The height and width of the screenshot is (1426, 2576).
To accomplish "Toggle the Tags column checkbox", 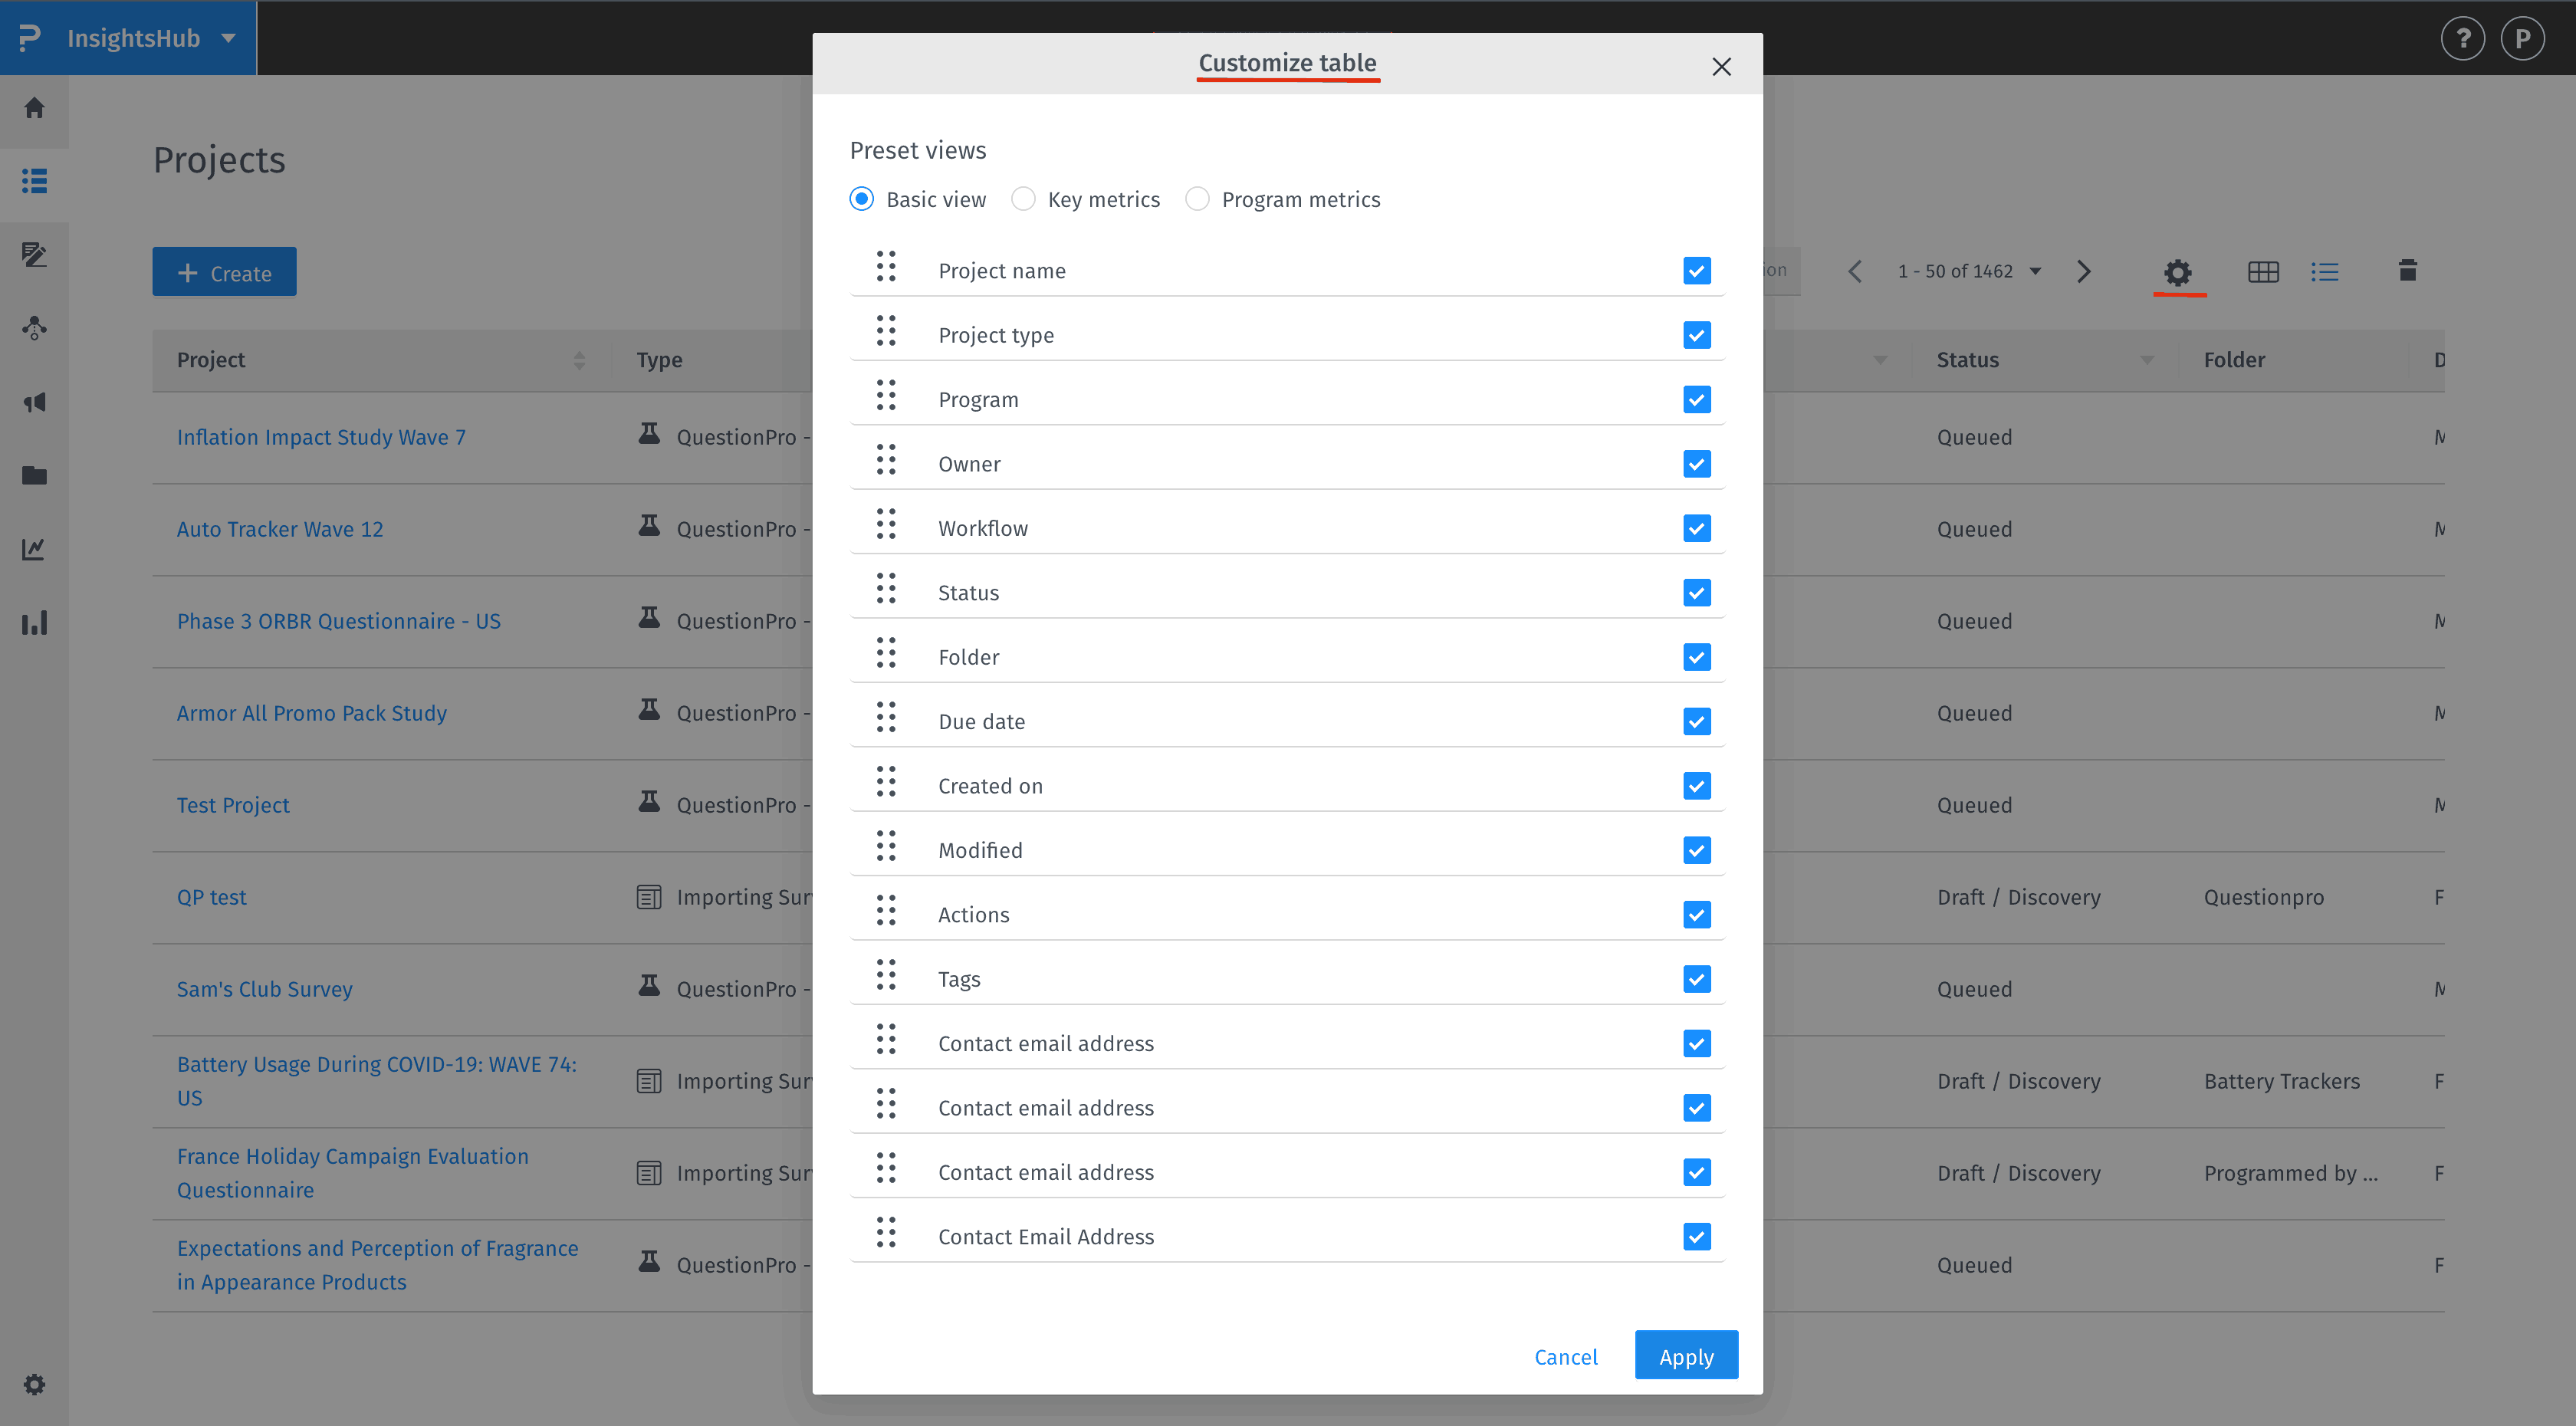I will (1696, 979).
